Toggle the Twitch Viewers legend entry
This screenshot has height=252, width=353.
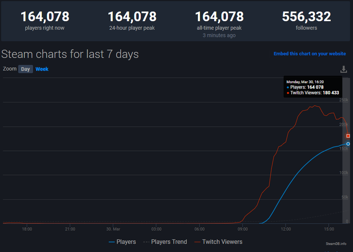(218, 242)
